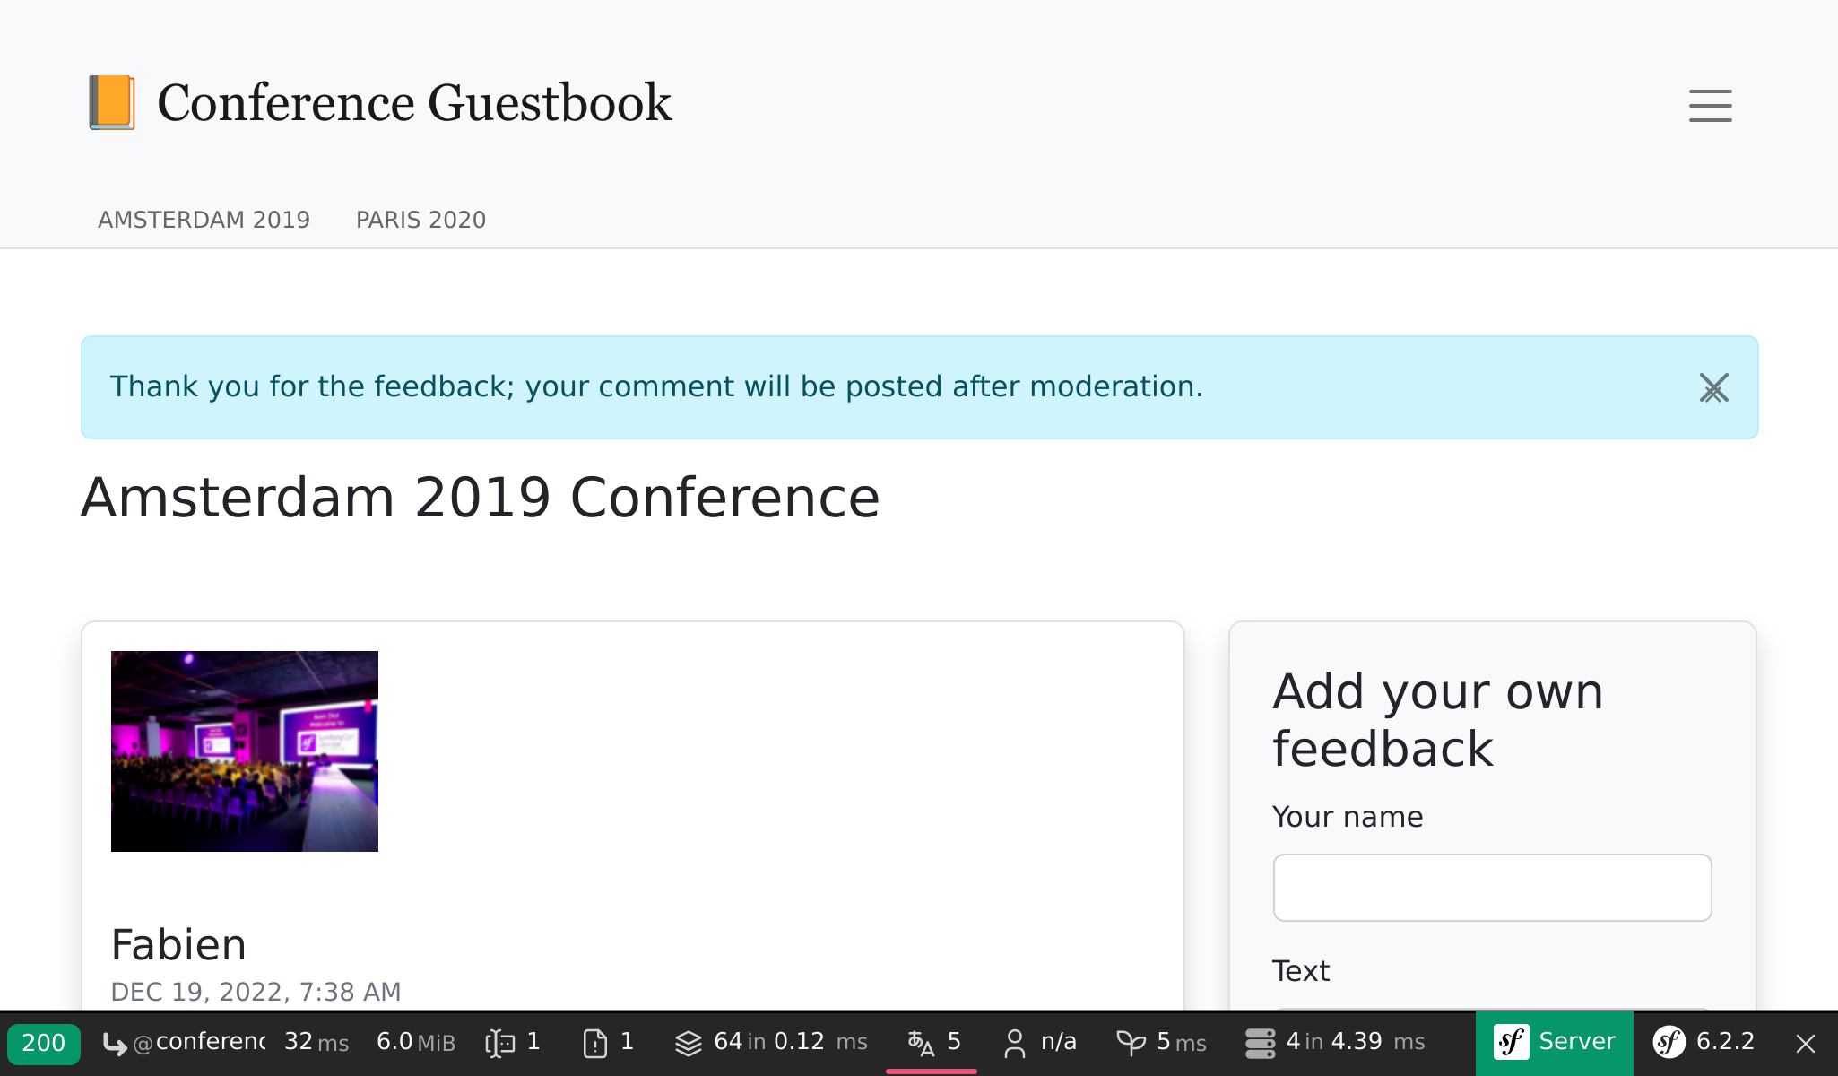
Task: Click the Fabien conference photo thumbnail
Action: (x=245, y=751)
